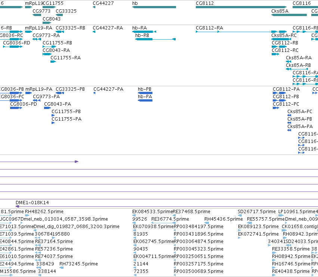Select the CG8043-RA transcript label

click(x=56, y=50)
